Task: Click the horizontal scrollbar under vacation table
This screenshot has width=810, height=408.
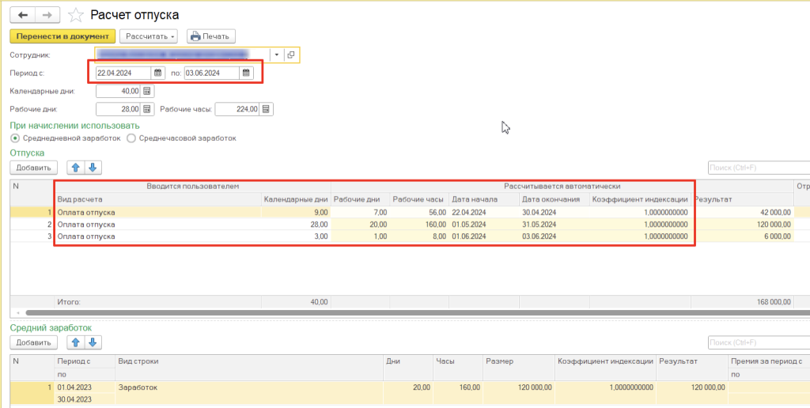Action: click(396, 314)
